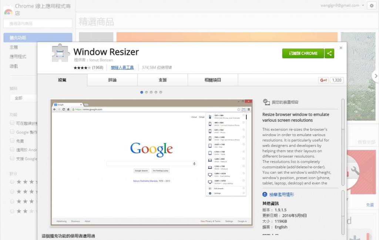This screenshot has height=240, width=379.
Task: Click the fourth carousel dot indicator
Action: coord(156,92)
